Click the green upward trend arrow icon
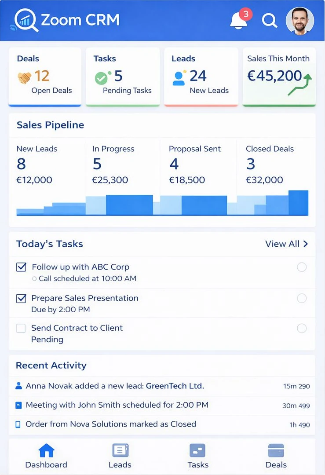Viewport: 325px width, 475px height. [x=300, y=84]
